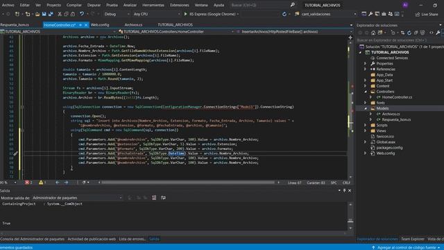
Task: Open the IIS Express browser dropdown arrow
Action: [x=238, y=14]
